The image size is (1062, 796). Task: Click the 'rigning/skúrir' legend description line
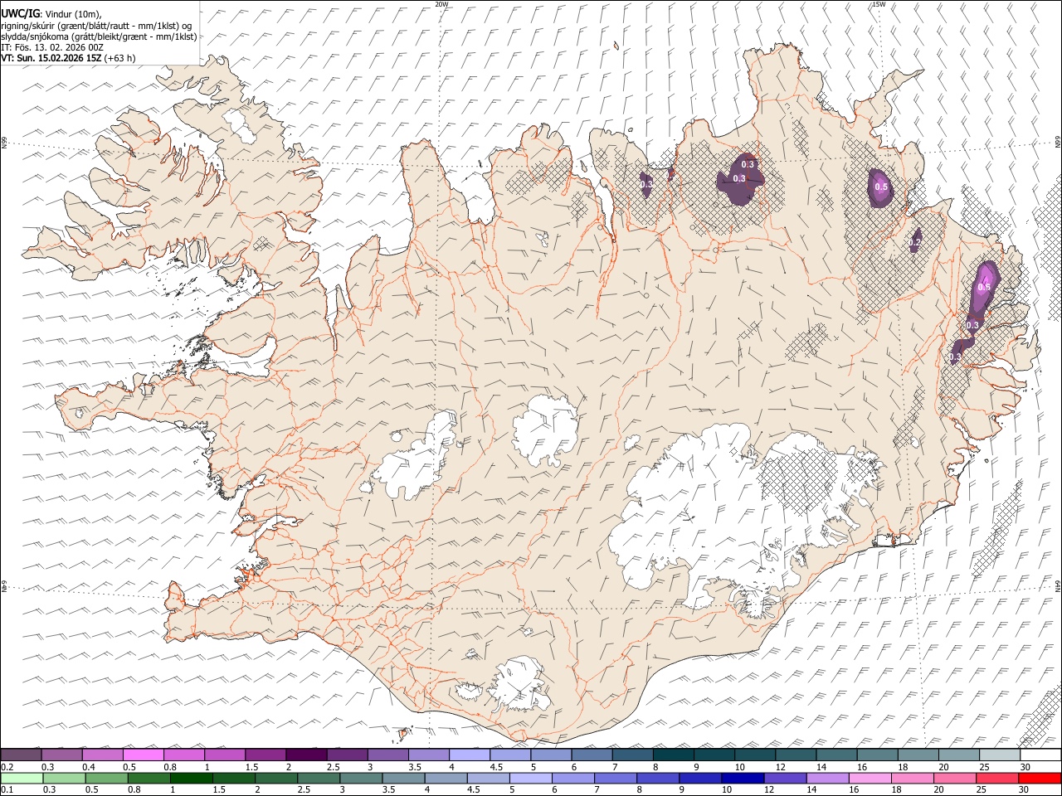[x=96, y=26]
